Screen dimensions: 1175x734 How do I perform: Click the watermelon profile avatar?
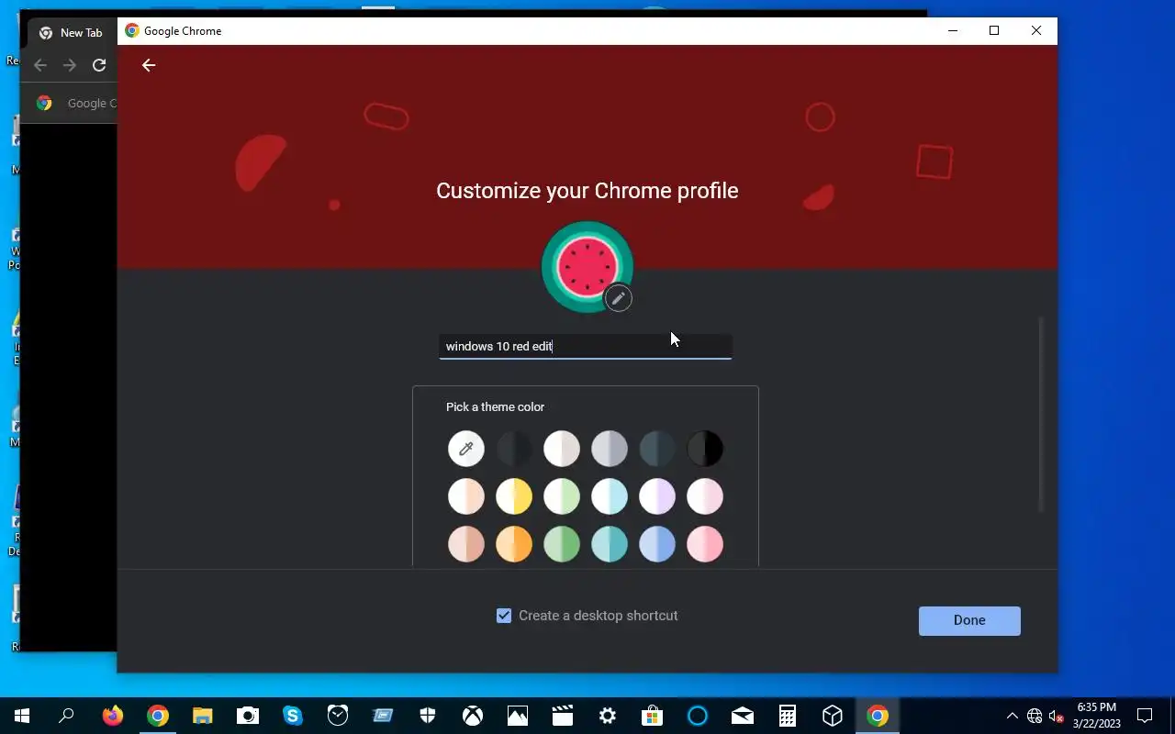point(587,265)
